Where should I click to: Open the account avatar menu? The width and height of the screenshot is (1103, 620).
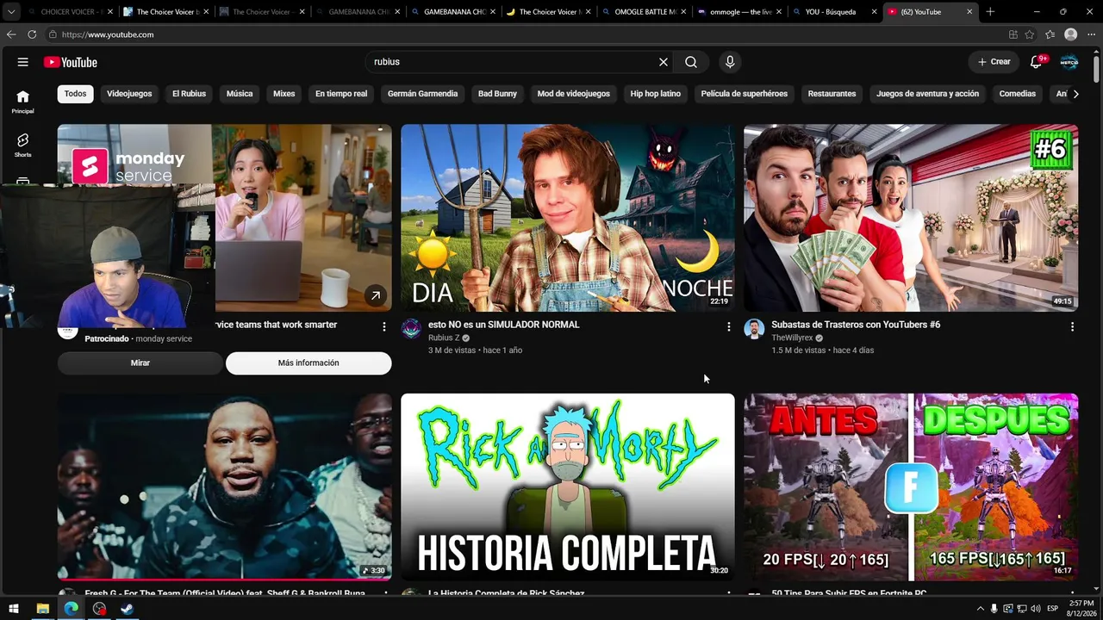tap(1069, 62)
